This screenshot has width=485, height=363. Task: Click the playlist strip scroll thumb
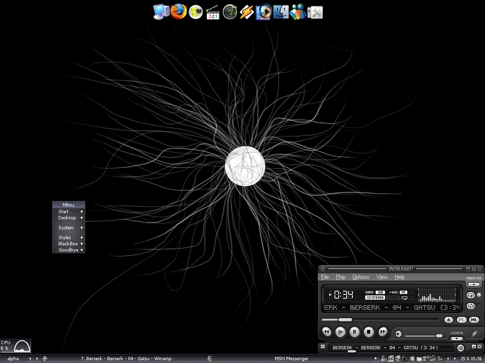(x=351, y=351)
